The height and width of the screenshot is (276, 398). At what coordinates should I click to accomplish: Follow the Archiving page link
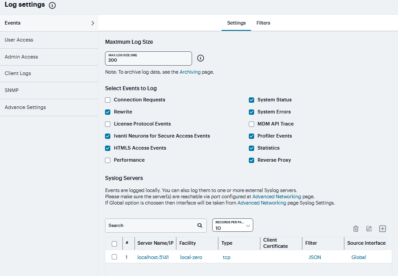coord(190,72)
